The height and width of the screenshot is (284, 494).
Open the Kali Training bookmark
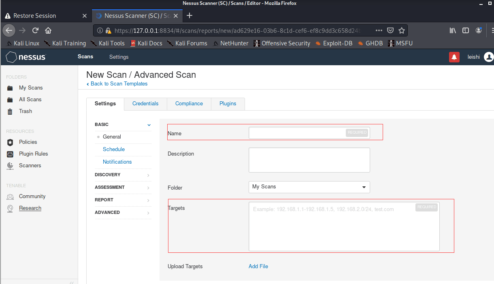tap(65, 43)
